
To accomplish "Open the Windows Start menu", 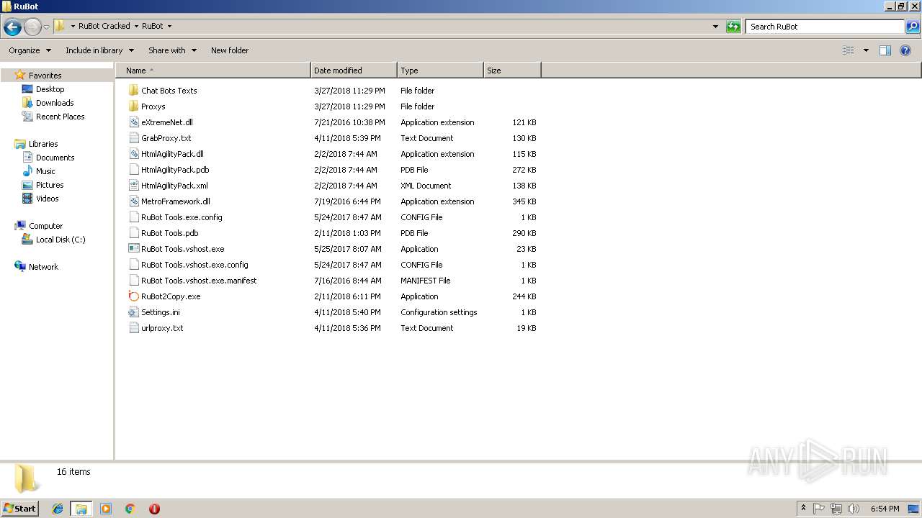I will 20,508.
